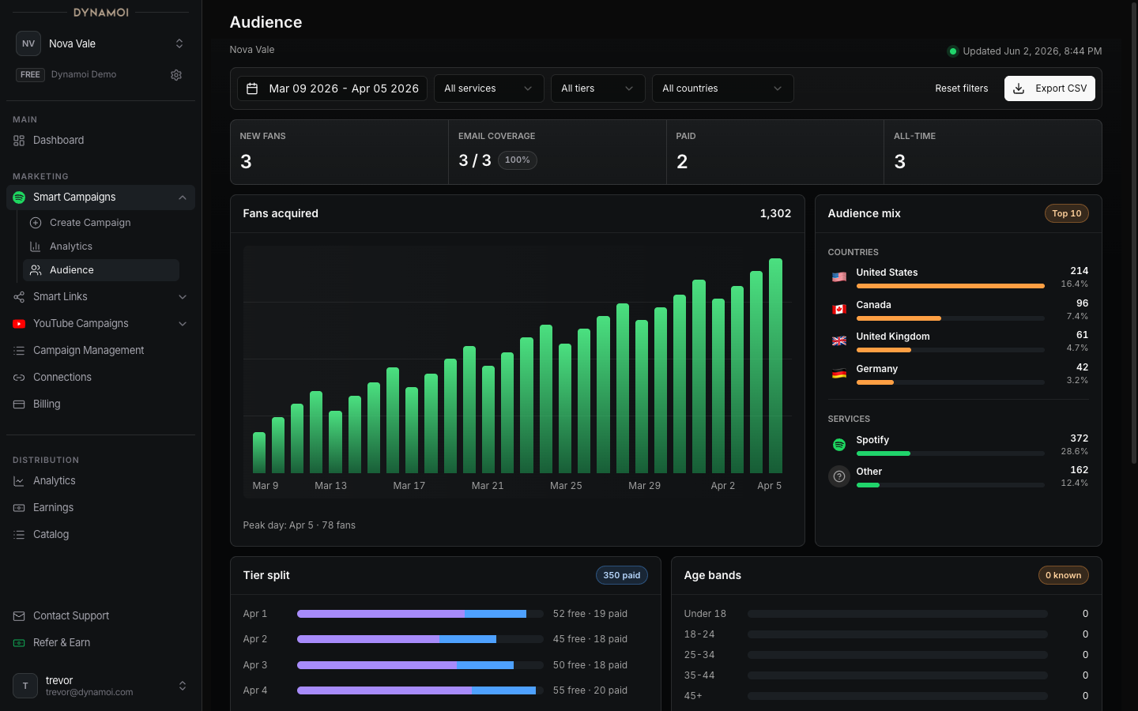Screen dimensions: 1138x711
Task: Open the All countries dropdown
Action: 723,88
